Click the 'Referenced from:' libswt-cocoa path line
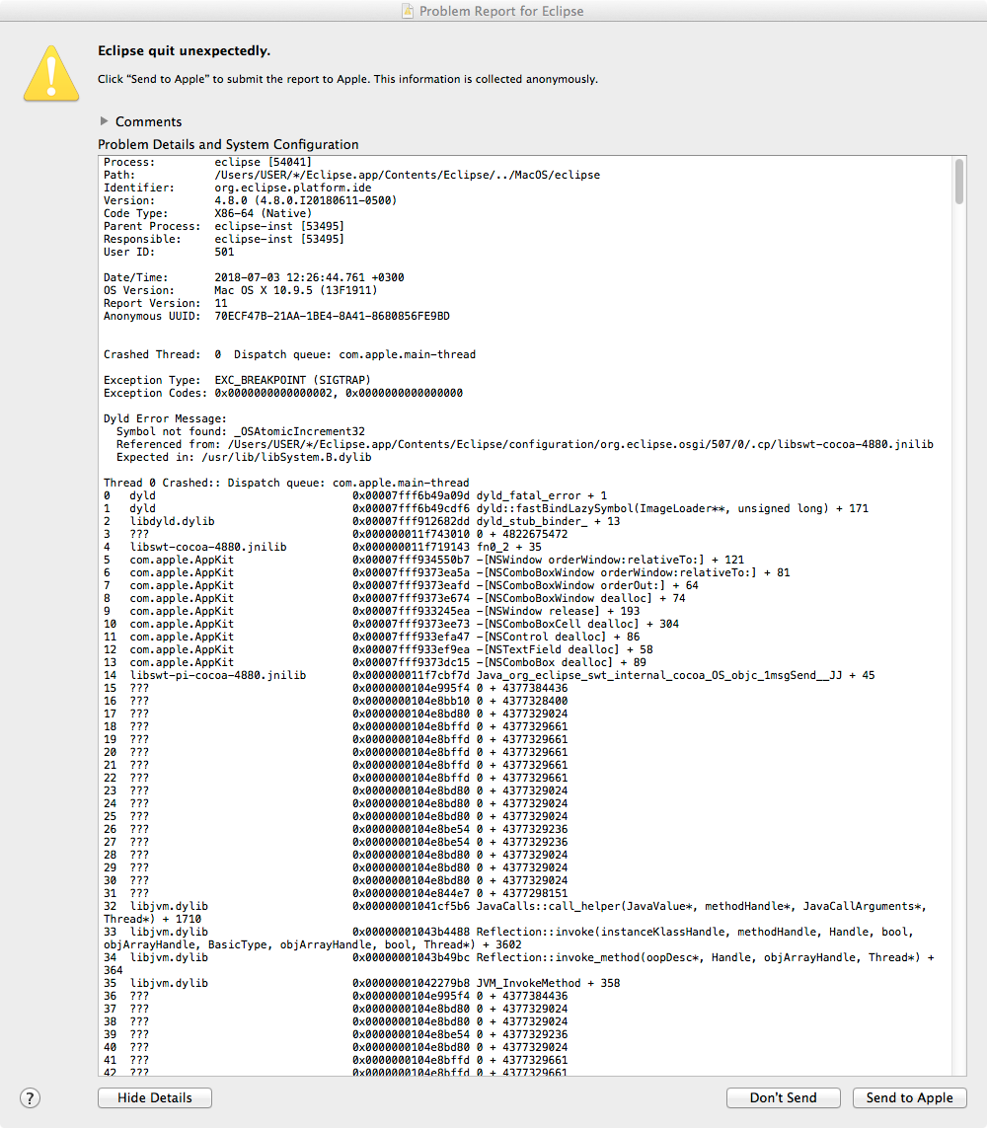987x1128 pixels. tap(525, 444)
